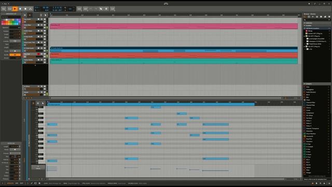Select Chorus in the device list
Image resolution: width=332 pixels, height=187 pixels.
click(x=317, y=108)
